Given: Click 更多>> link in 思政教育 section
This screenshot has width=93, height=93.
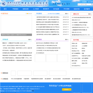Looking at the screenshot, I should pos(30,40).
